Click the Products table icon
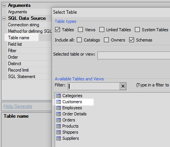 click(x=58, y=126)
